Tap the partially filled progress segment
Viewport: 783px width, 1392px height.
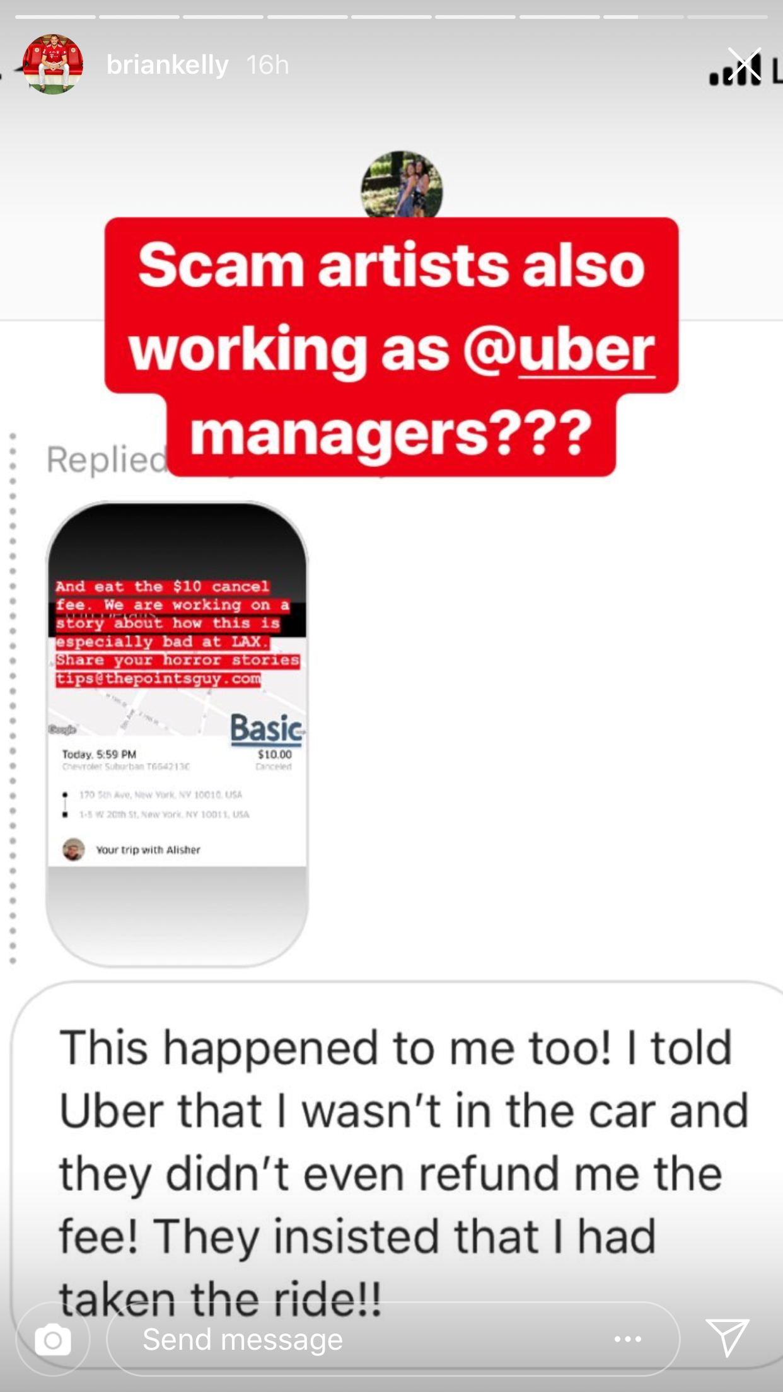(643, 16)
